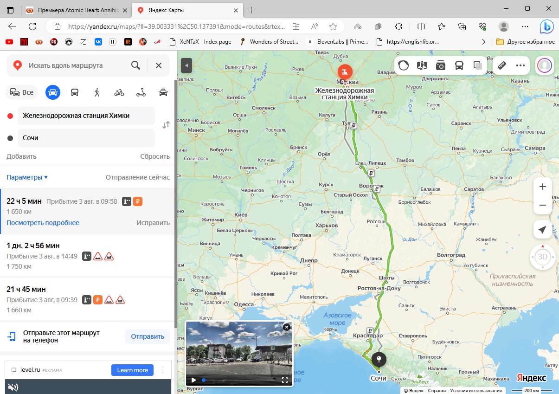Select the ruler distance measuring tool
The width and height of the screenshot is (559, 394).
[x=502, y=65]
